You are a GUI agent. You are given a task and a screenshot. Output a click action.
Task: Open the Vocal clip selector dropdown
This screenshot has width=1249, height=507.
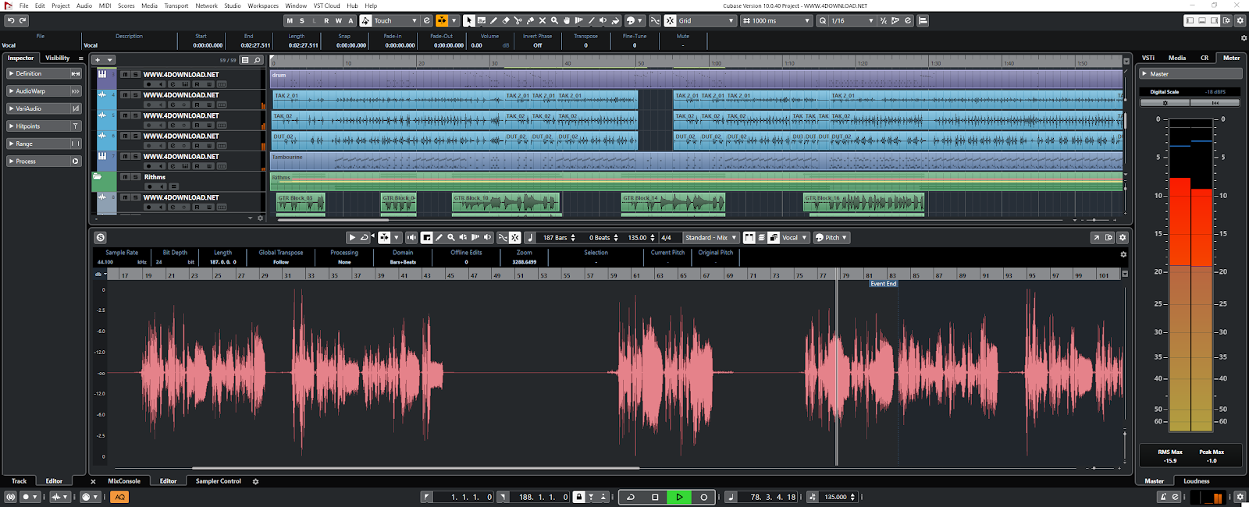pos(795,237)
